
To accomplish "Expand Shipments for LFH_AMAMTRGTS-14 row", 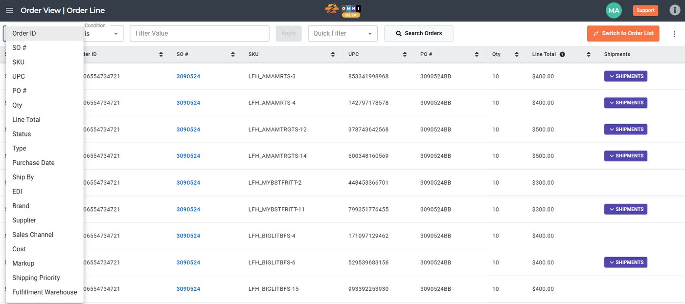I will pyautogui.click(x=626, y=156).
